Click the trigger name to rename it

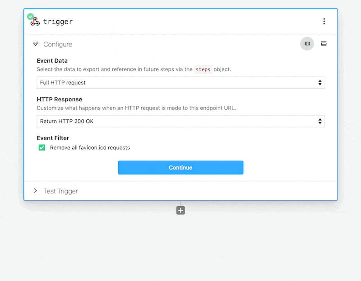tap(59, 21)
